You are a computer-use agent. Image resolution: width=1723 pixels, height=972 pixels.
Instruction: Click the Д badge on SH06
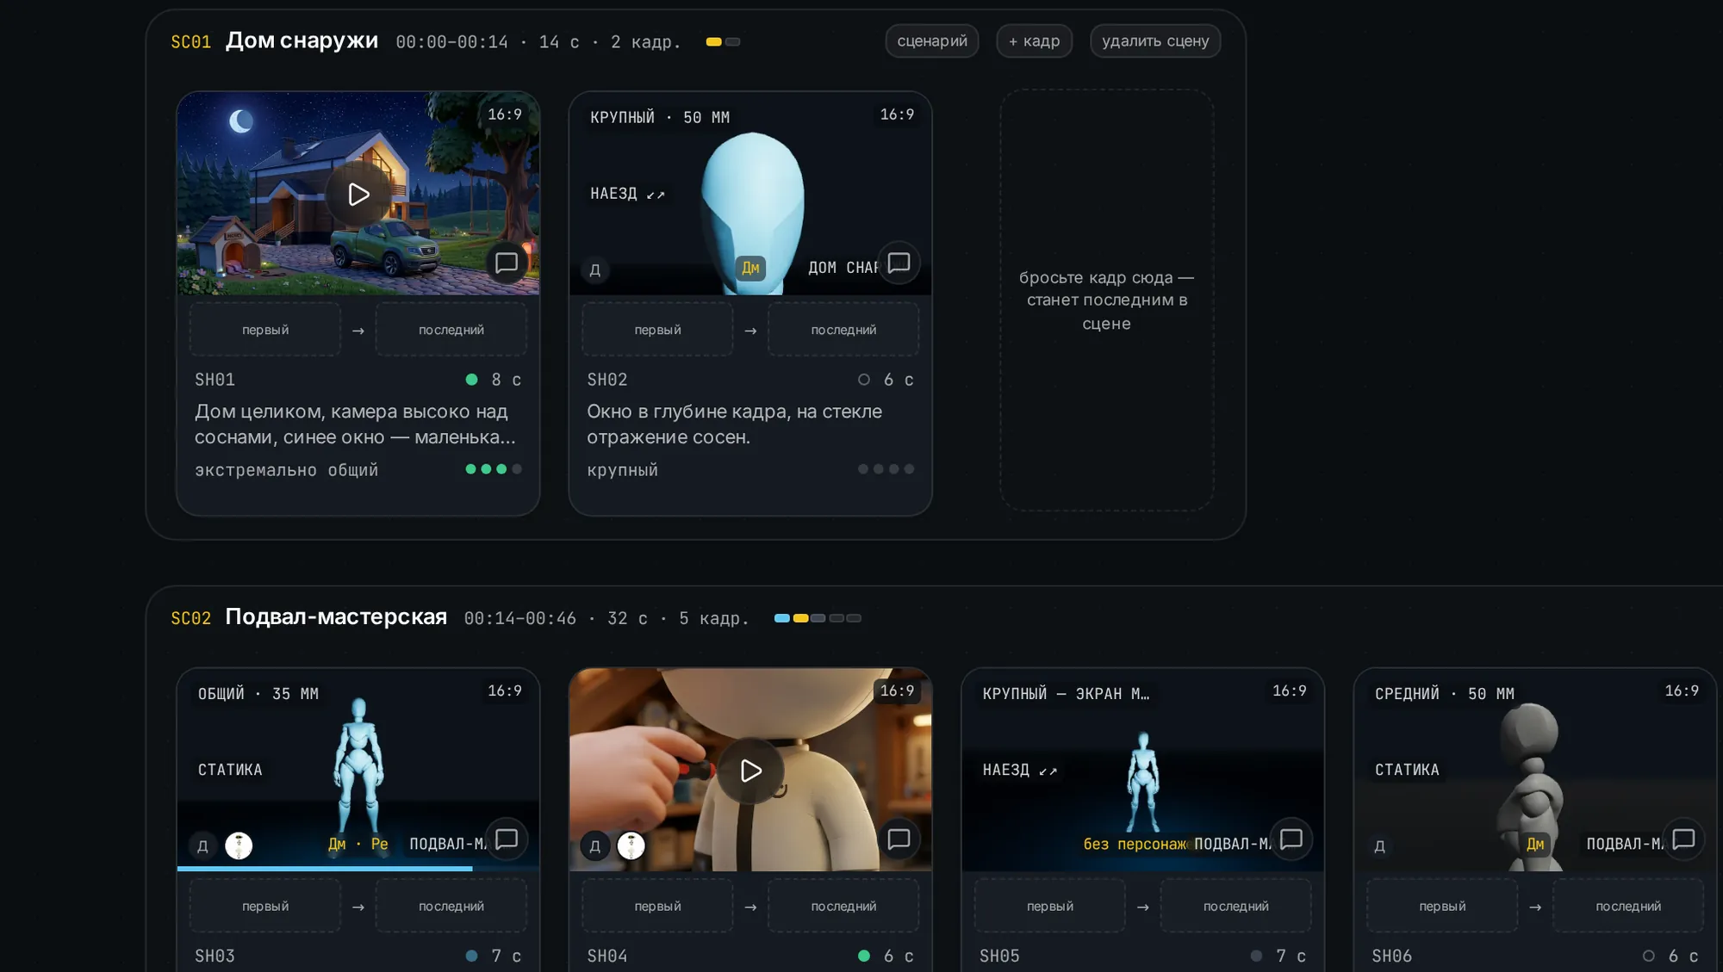tap(1379, 845)
